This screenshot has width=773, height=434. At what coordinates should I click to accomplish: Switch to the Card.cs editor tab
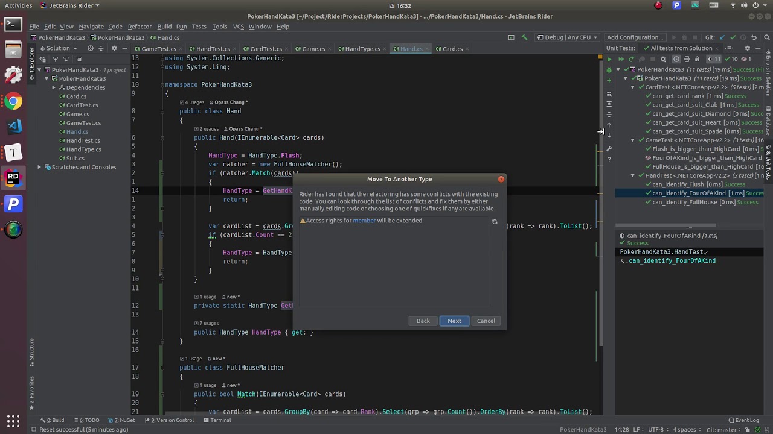pos(452,49)
